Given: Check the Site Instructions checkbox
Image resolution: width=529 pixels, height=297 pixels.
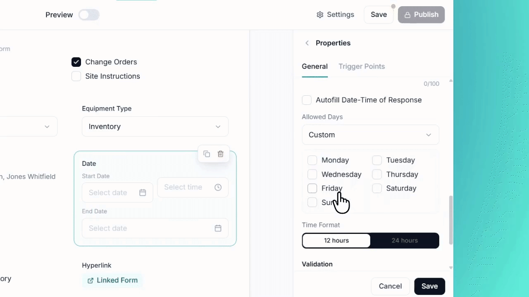Looking at the screenshot, I should click(x=76, y=76).
